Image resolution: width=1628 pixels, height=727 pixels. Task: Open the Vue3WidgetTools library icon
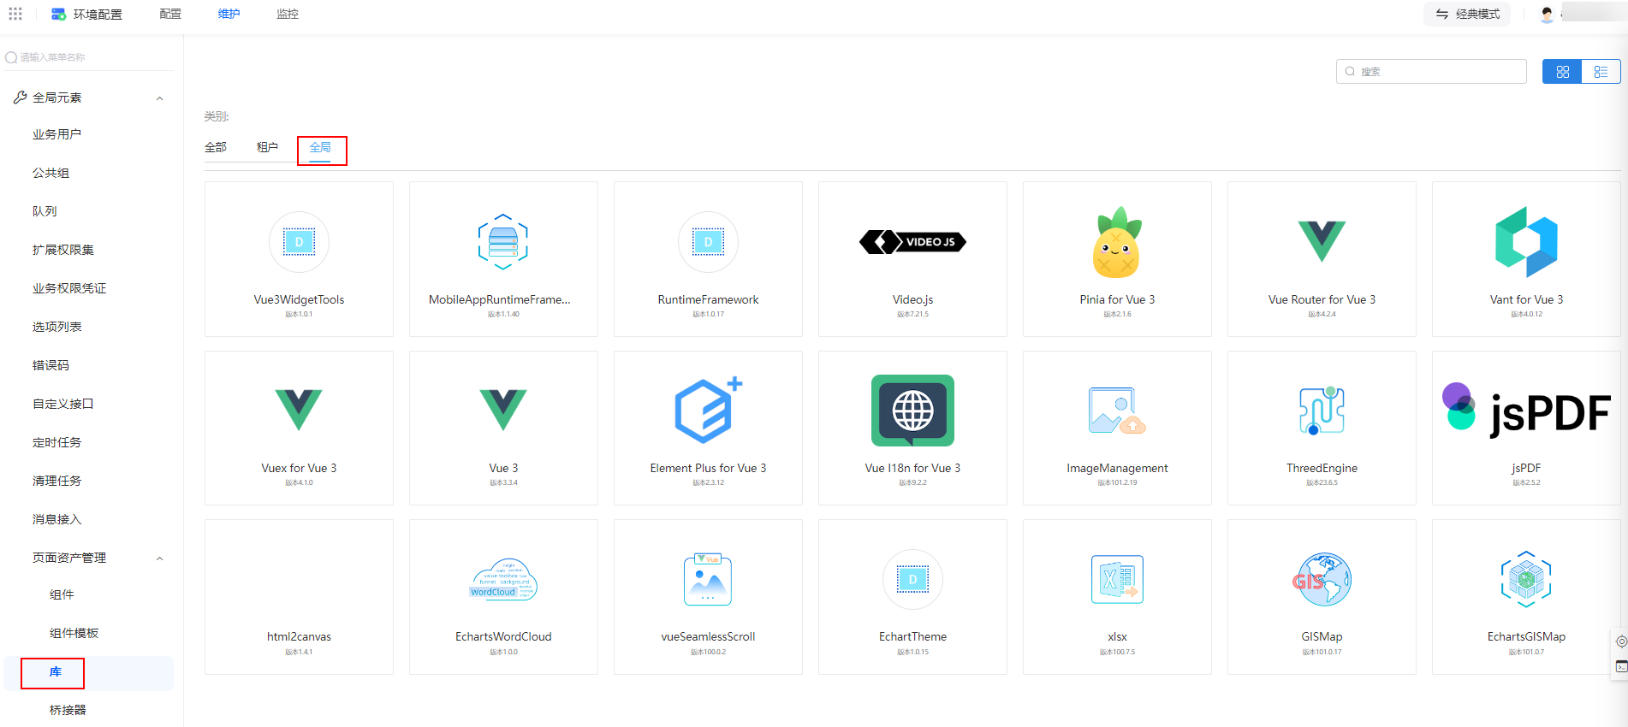[x=299, y=242]
